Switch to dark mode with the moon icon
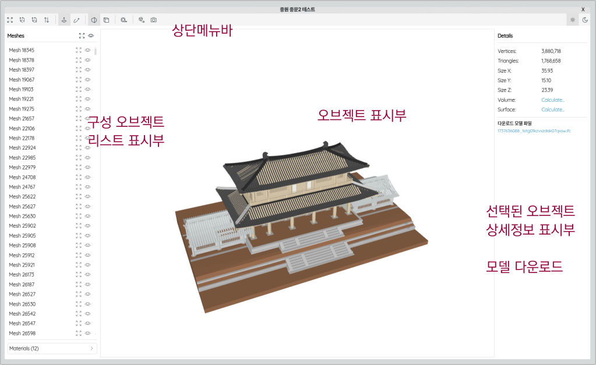This screenshot has width=596, height=365. click(585, 20)
